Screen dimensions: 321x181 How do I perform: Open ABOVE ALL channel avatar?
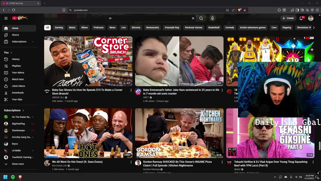click(x=47, y=91)
